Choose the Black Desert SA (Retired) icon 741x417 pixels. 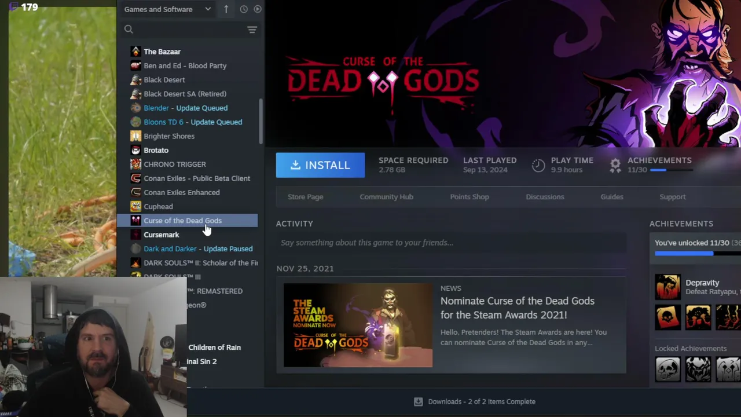[x=135, y=94]
